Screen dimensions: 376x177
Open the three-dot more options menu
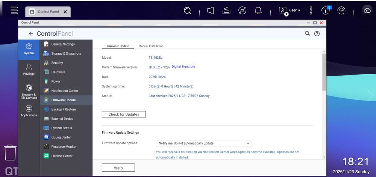tap(311, 11)
